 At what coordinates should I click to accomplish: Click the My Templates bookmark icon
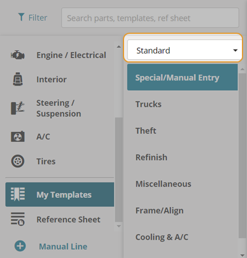pyautogui.click(x=17, y=194)
